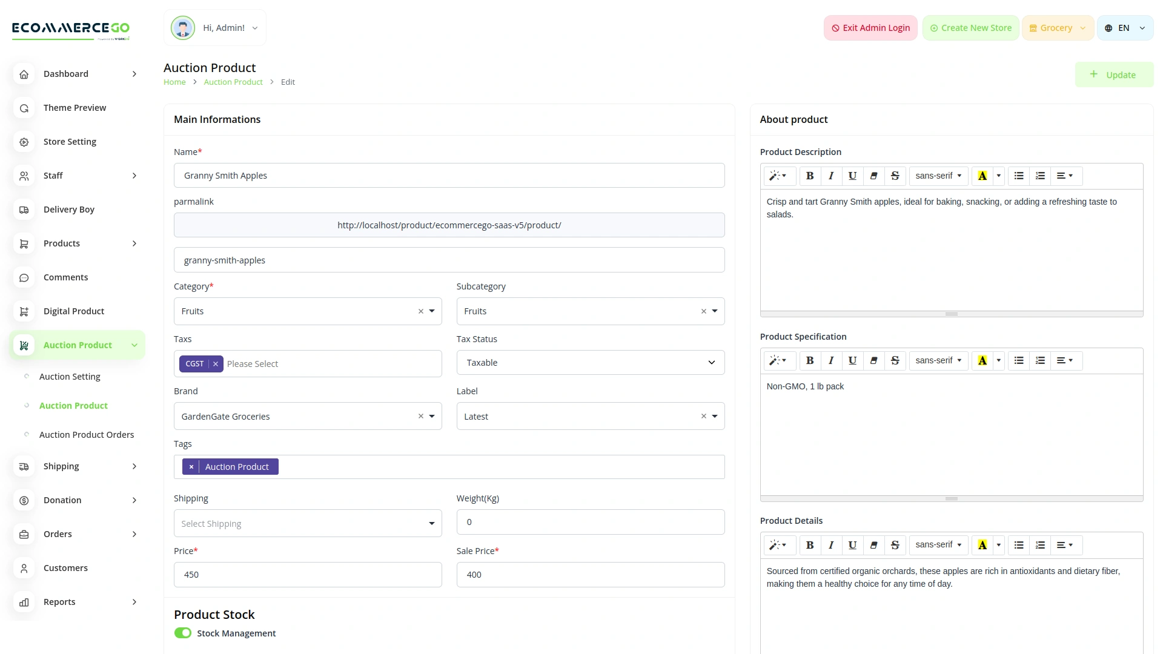The width and height of the screenshot is (1163, 654).
Task: Click into the Sale Price field
Action: point(590,575)
